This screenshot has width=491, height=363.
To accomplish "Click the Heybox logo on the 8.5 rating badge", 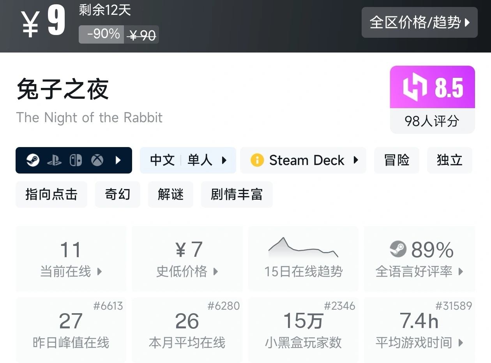I will coord(415,88).
